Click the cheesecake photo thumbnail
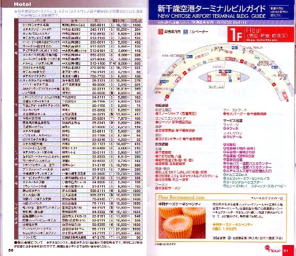The image size is (296, 256). [x=182, y=223]
